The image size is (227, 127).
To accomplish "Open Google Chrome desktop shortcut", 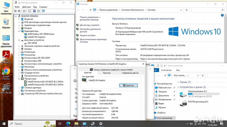I will pos(6,73).
